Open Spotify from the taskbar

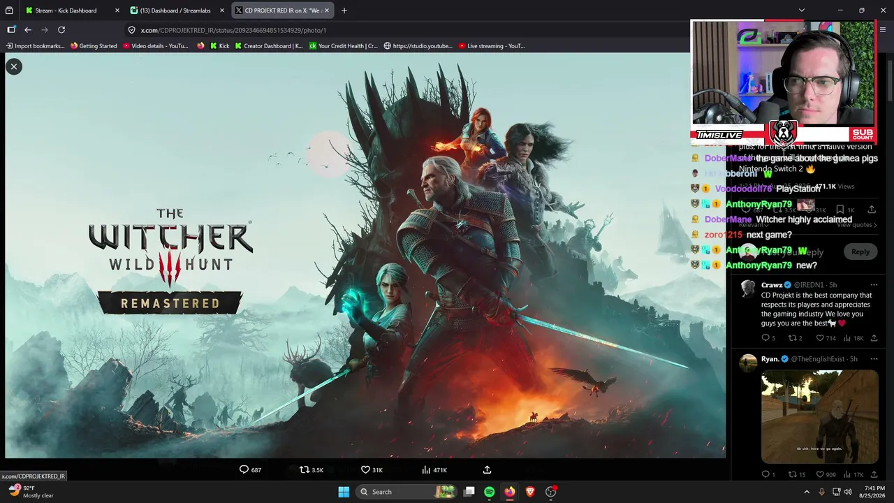489,492
